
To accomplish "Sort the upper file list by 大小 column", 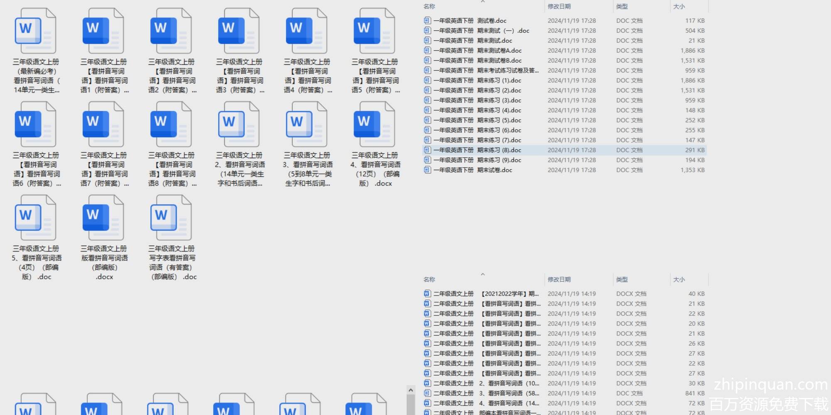I will click(x=679, y=7).
